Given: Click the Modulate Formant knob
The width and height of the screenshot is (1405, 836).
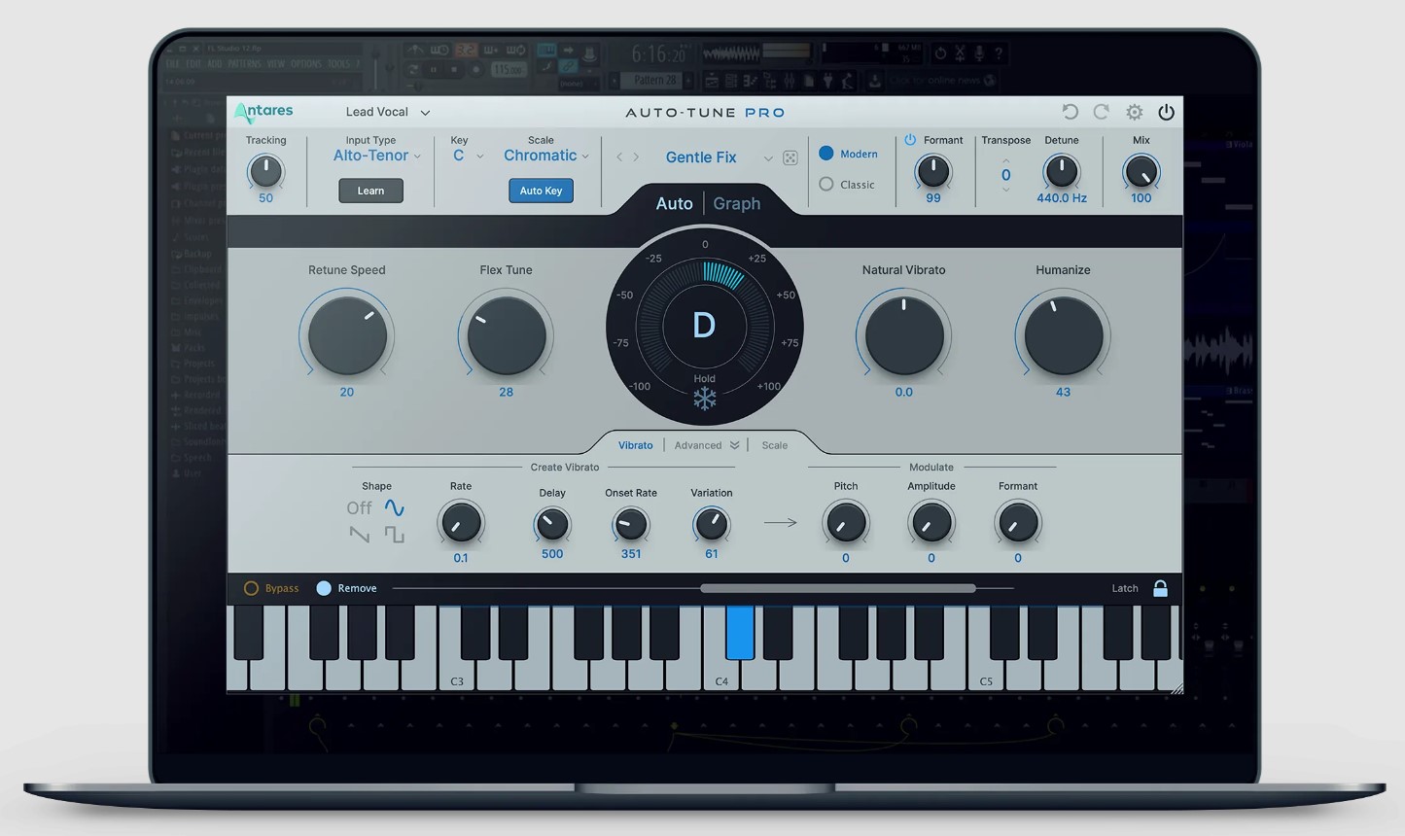Looking at the screenshot, I should (1018, 523).
